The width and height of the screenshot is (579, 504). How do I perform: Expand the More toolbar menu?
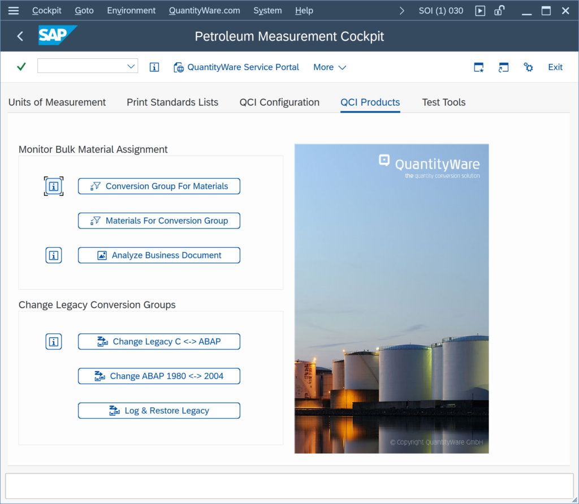(x=330, y=67)
